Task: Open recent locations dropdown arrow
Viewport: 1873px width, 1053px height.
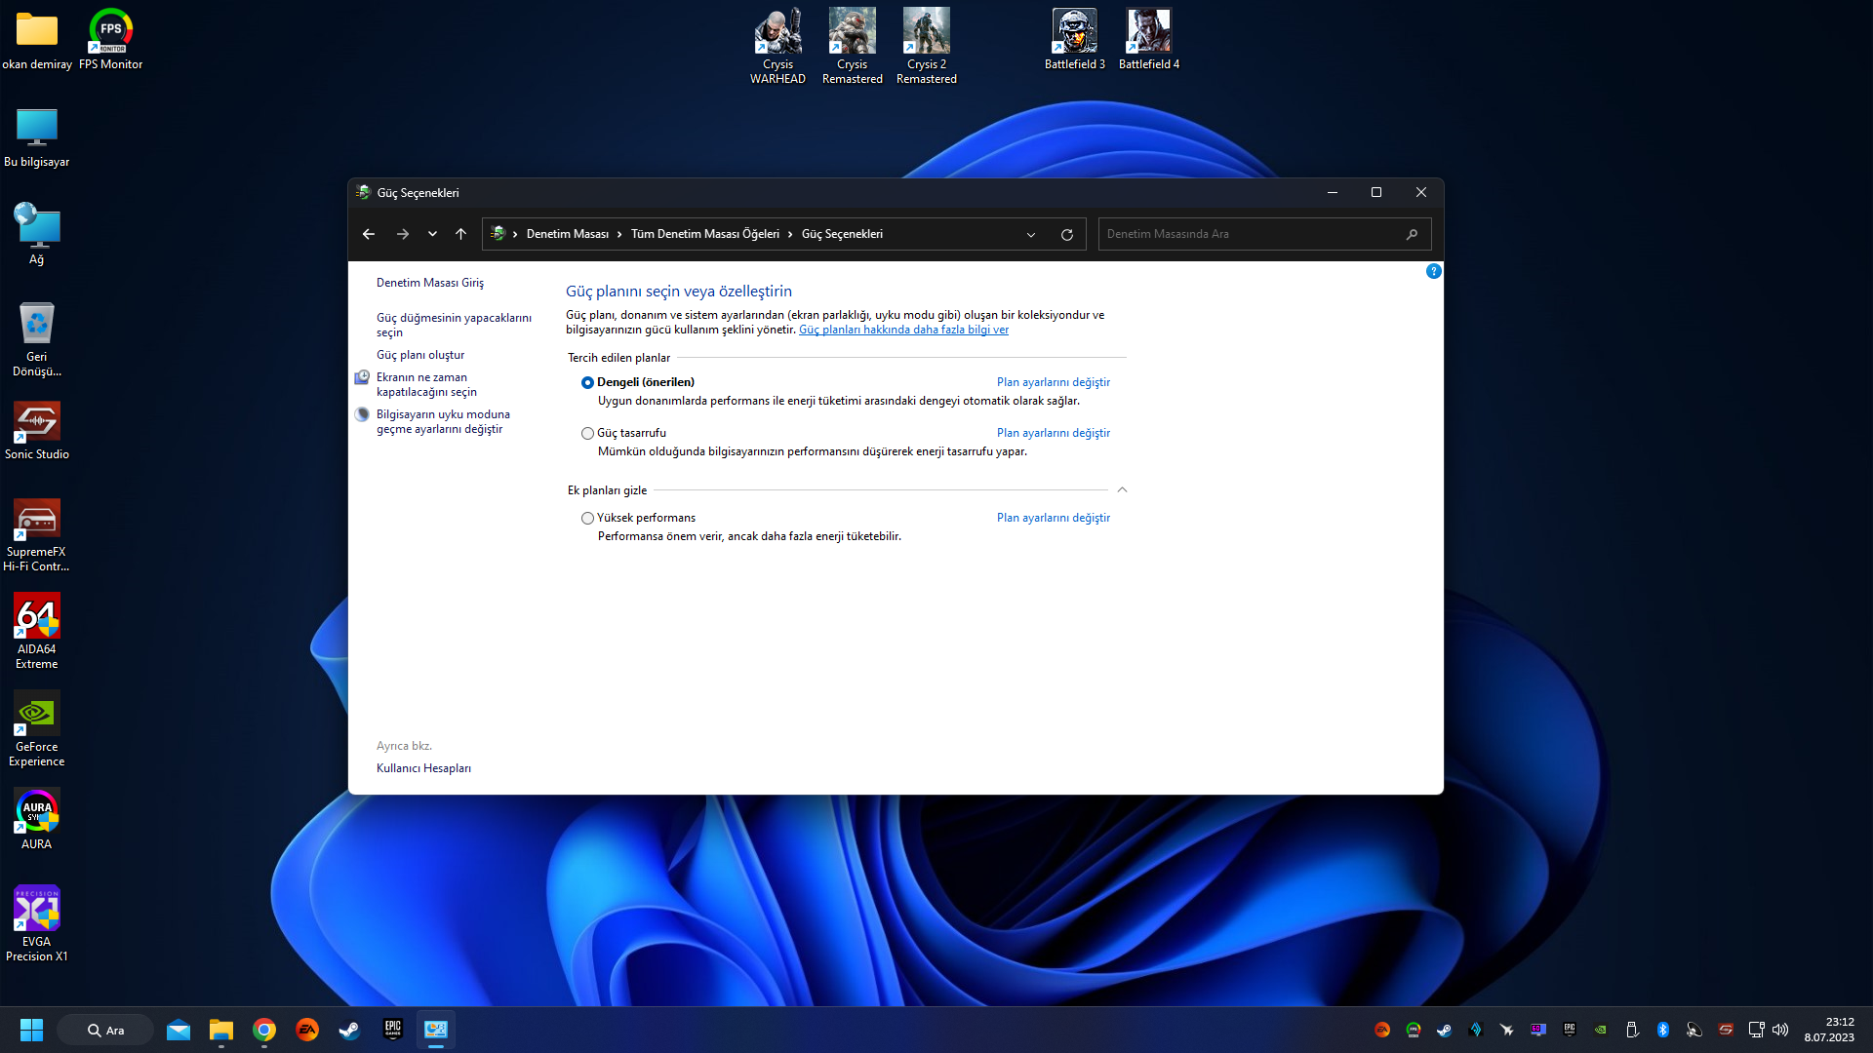Action: pyautogui.click(x=432, y=234)
